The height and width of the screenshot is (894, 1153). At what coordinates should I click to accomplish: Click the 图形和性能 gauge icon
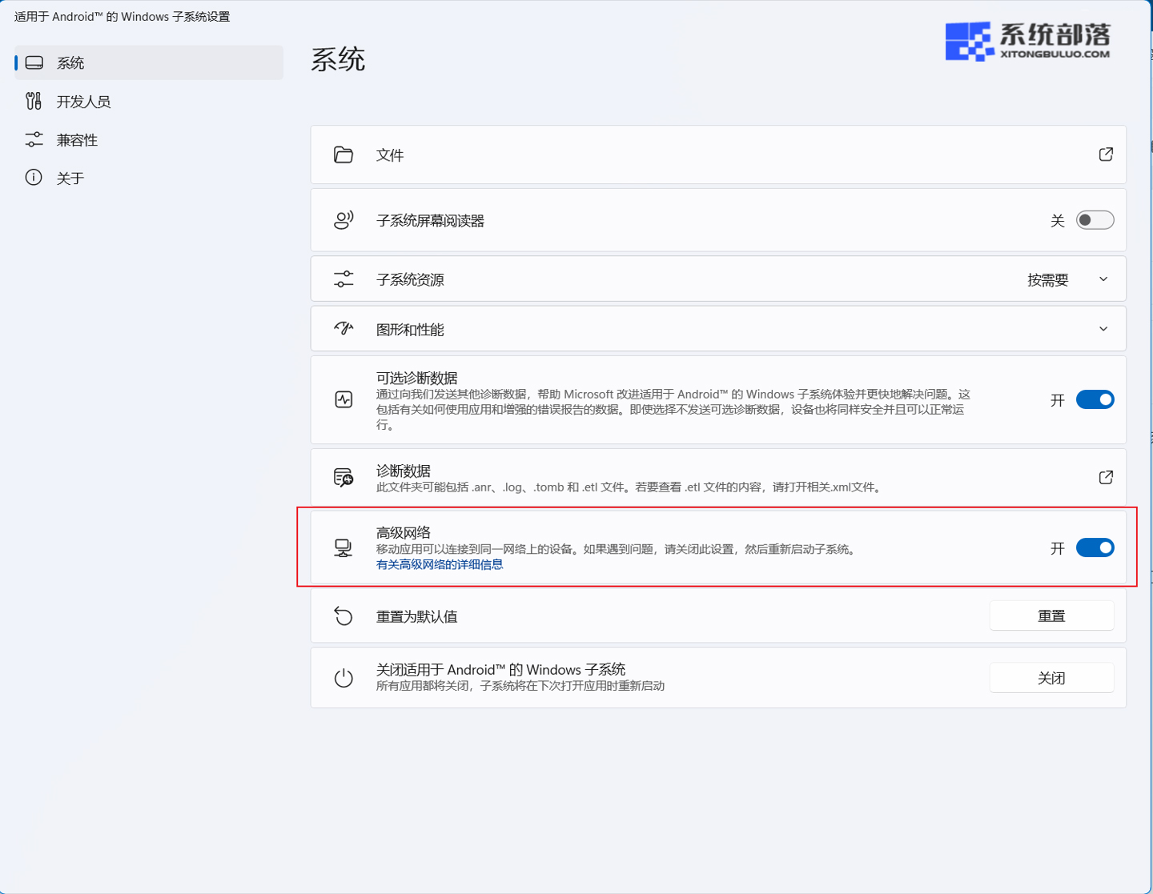343,329
